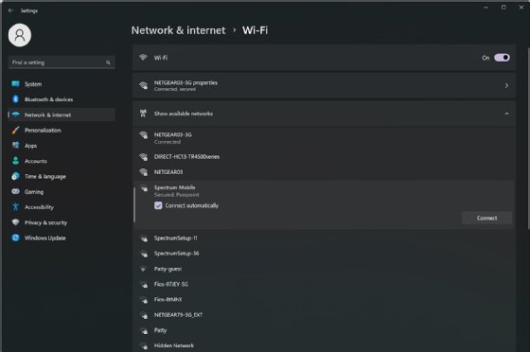
Task: Go back to Network & internet breadcrumb
Action: click(178, 30)
